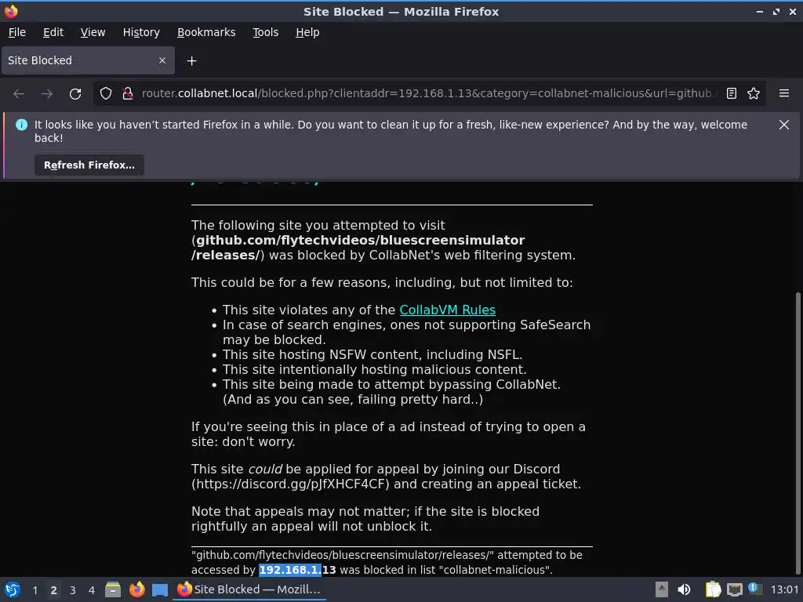The width and height of the screenshot is (803, 602).
Task: Open the Edit menu
Action: point(53,32)
